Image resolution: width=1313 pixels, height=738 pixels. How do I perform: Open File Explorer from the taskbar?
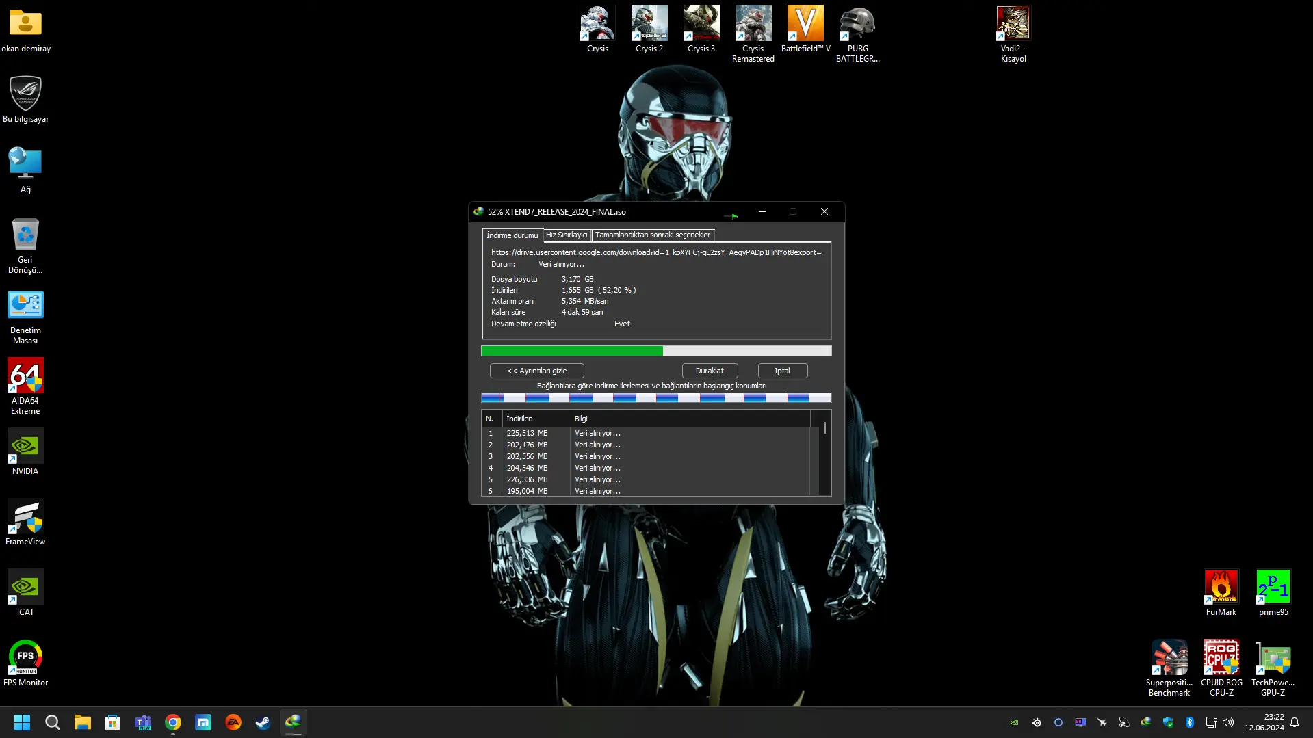pos(83,722)
